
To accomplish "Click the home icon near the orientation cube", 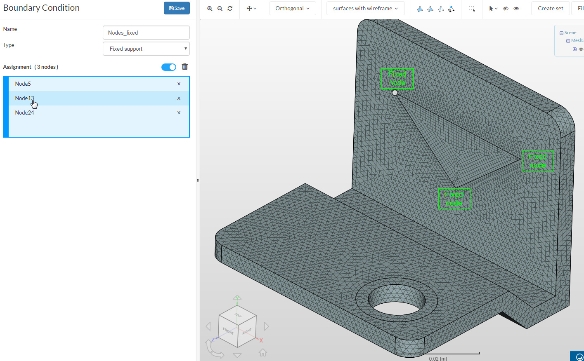I will [x=262, y=352].
